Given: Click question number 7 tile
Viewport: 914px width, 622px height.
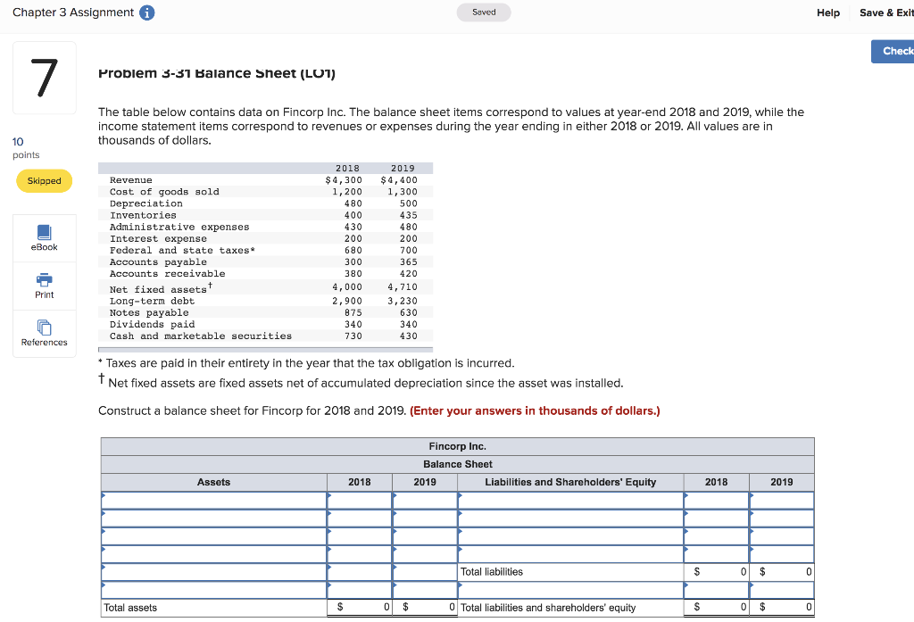Looking at the screenshot, I should [x=45, y=78].
